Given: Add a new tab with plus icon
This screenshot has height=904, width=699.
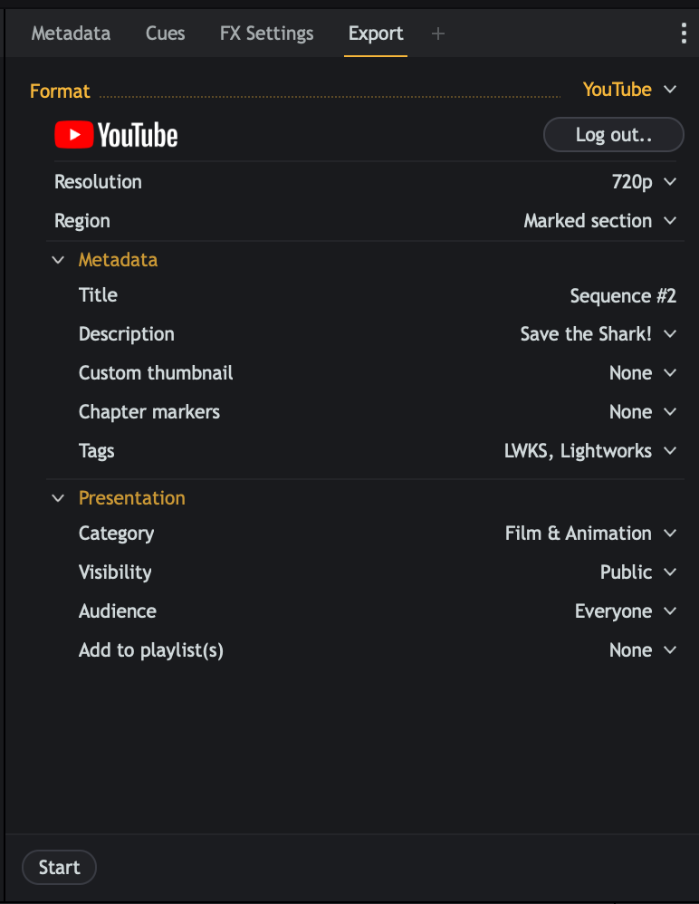Looking at the screenshot, I should pyautogui.click(x=438, y=34).
